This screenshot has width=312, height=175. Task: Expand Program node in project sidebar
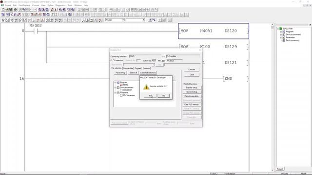click(281, 32)
